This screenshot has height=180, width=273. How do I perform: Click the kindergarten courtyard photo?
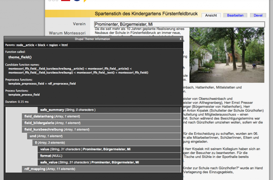pos(227,55)
